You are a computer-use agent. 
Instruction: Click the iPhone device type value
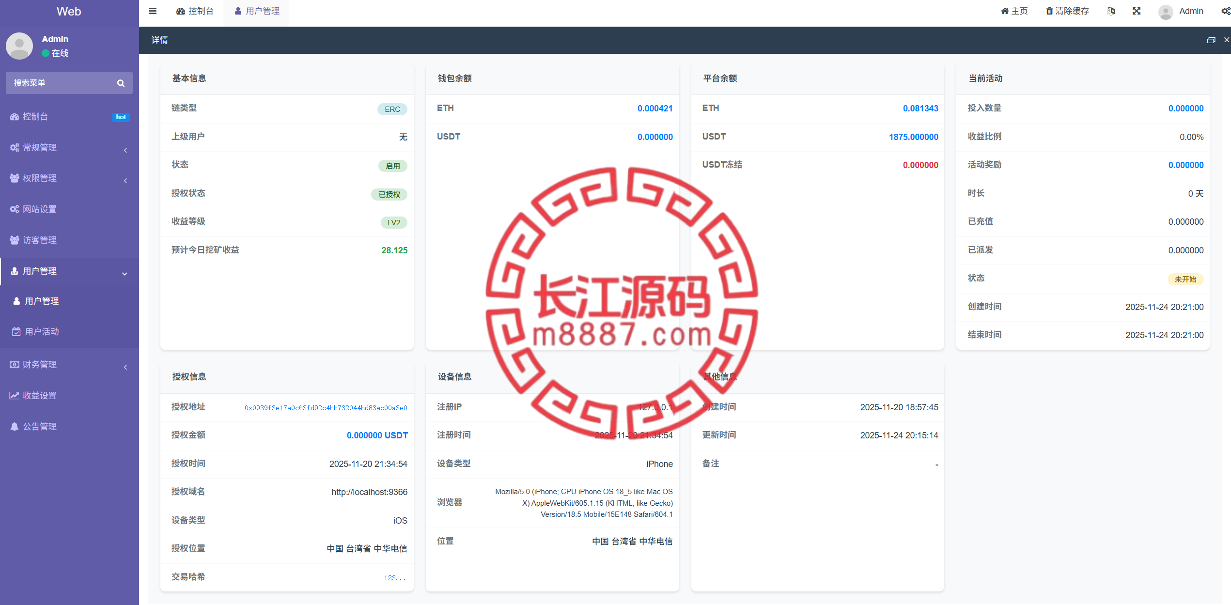pos(659,464)
